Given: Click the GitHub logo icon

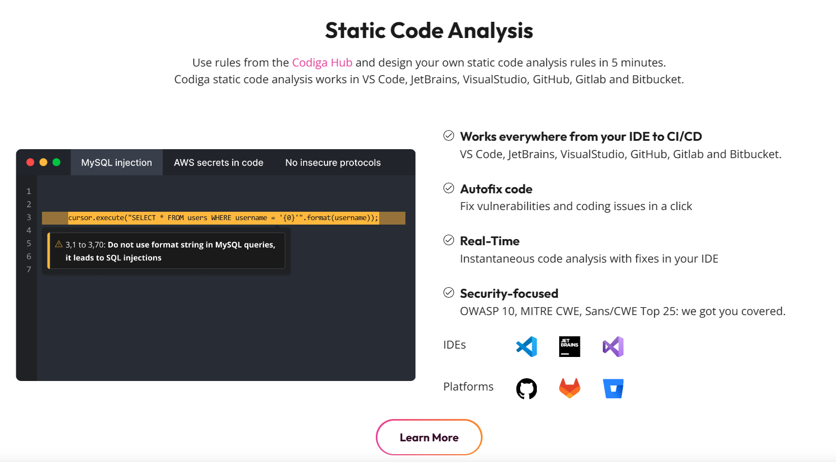Looking at the screenshot, I should click(x=526, y=388).
